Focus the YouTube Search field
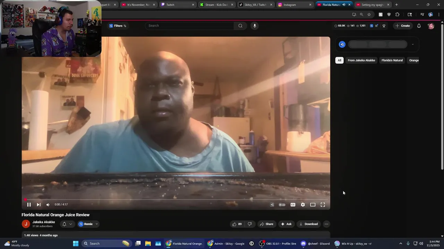The image size is (444, 249). point(190,26)
